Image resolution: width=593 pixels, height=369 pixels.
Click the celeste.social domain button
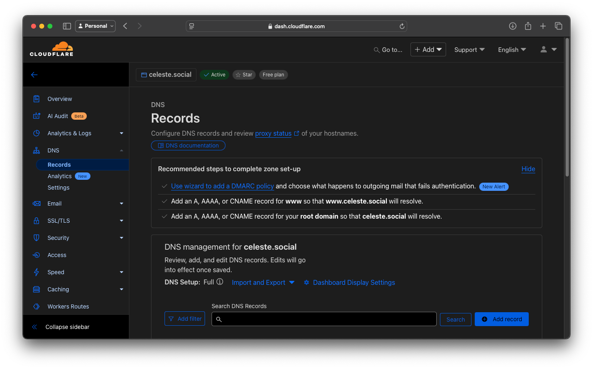pyautogui.click(x=166, y=75)
